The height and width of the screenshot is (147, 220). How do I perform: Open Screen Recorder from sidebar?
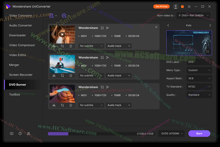click(x=21, y=75)
